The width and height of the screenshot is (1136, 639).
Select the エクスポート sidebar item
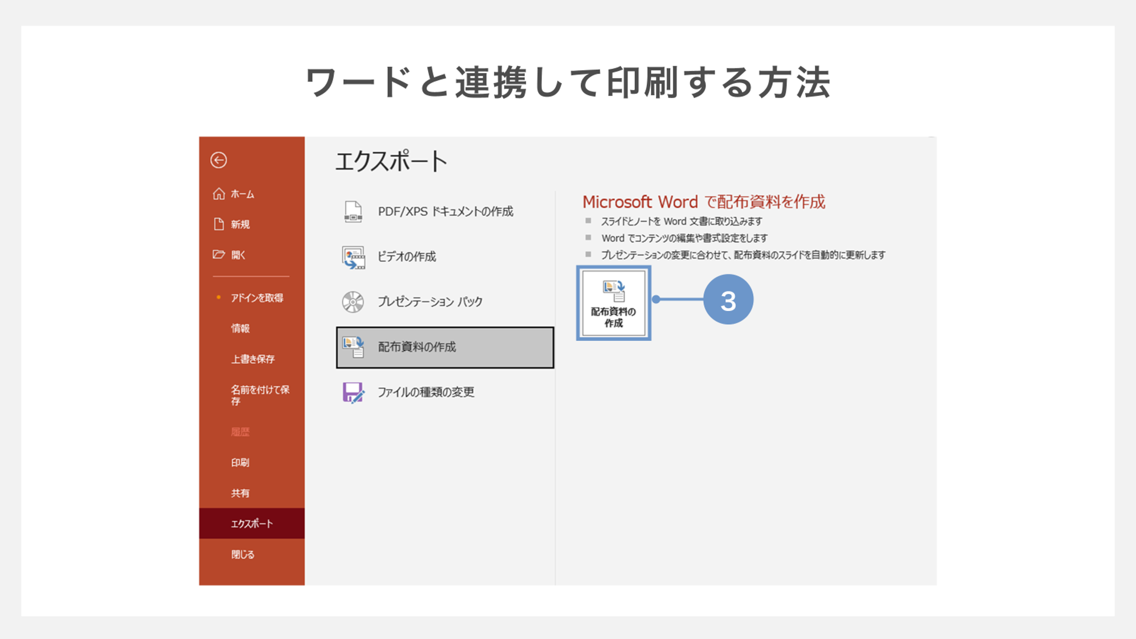click(252, 523)
